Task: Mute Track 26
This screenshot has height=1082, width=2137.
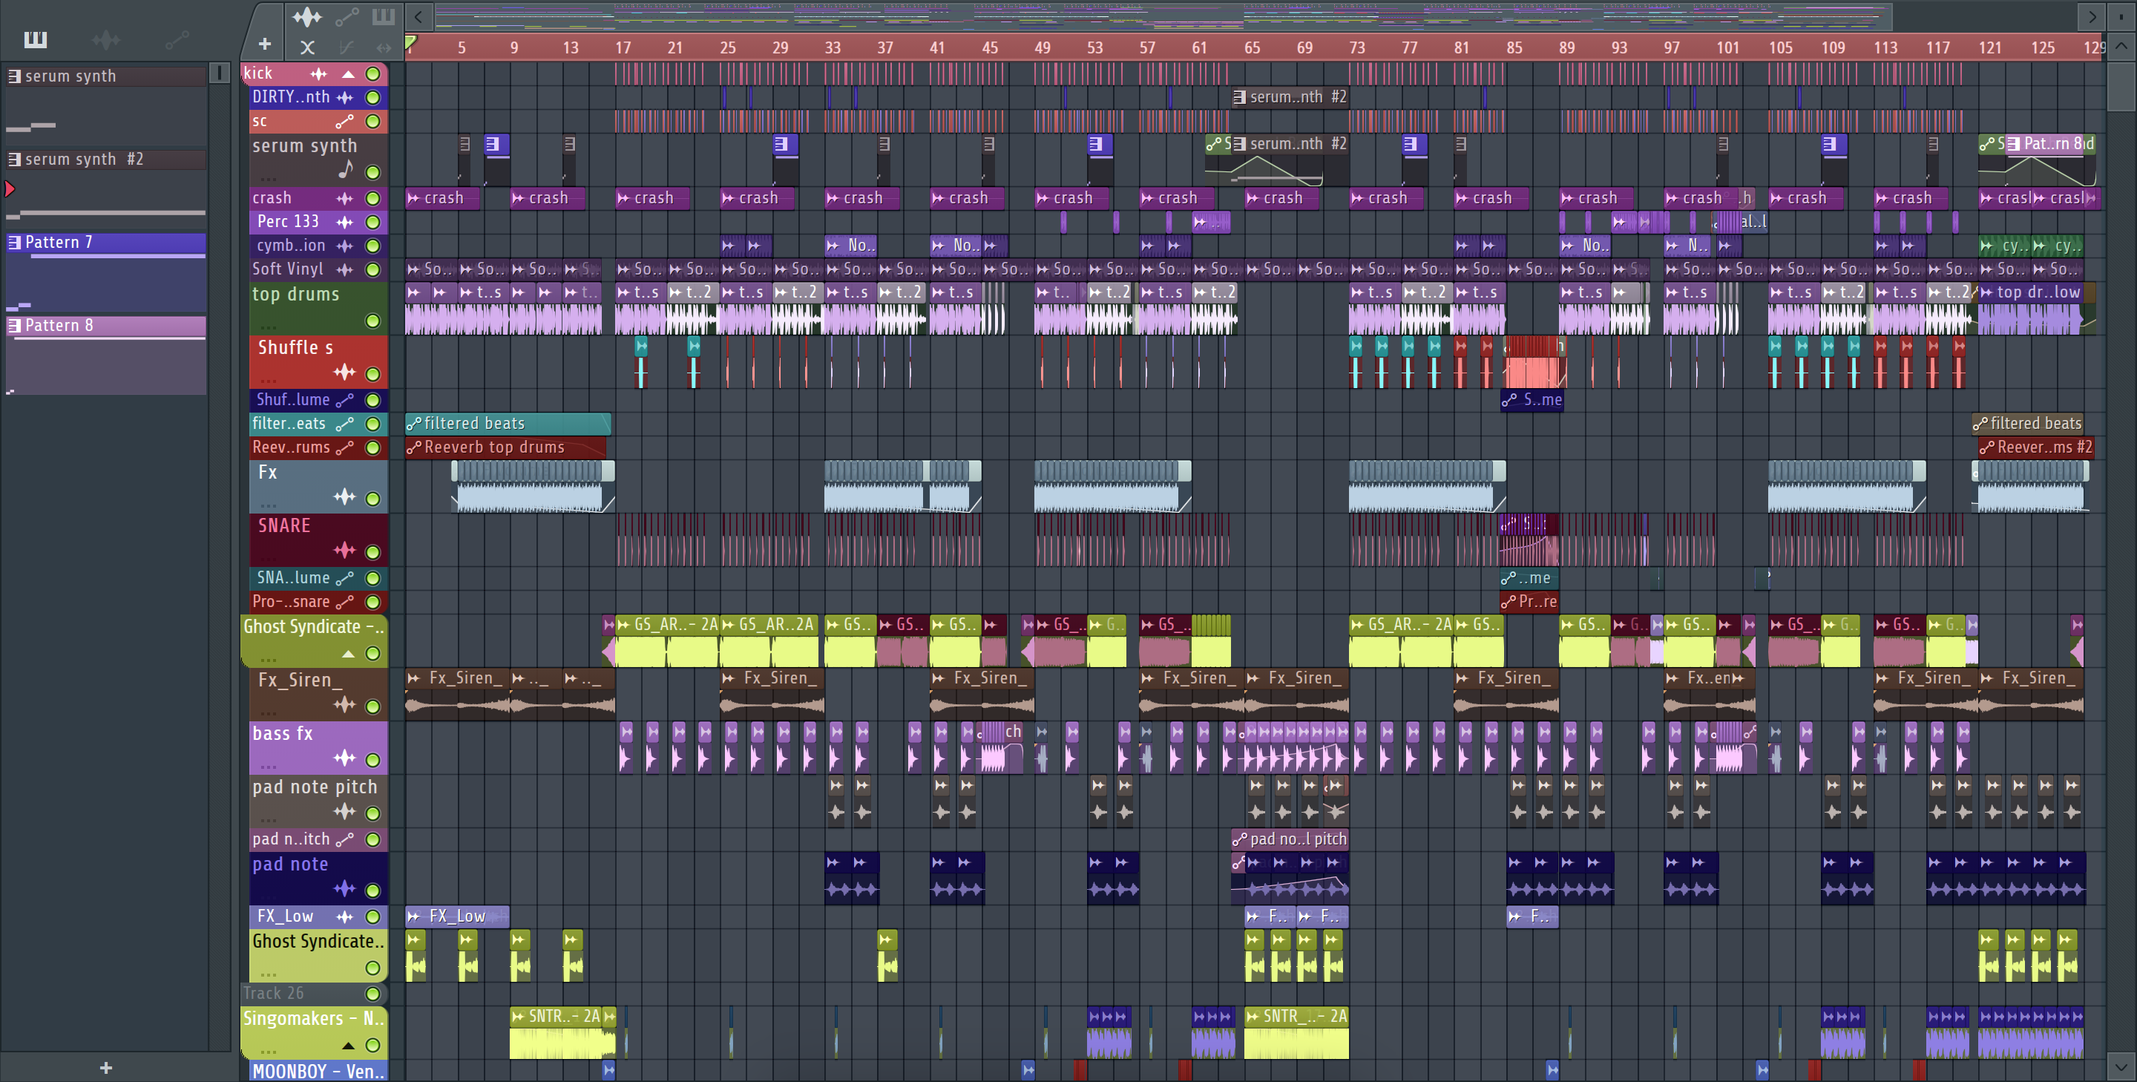Action: [372, 993]
